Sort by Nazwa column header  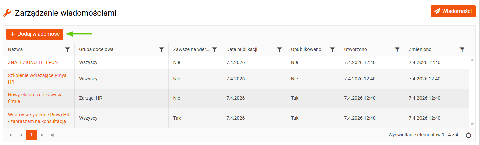(x=15, y=50)
